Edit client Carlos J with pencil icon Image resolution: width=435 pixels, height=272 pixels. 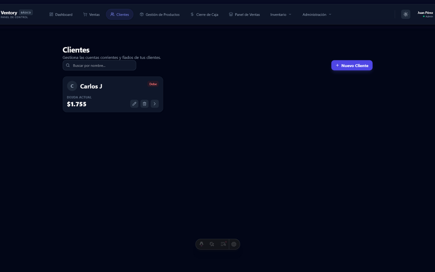[134, 104]
